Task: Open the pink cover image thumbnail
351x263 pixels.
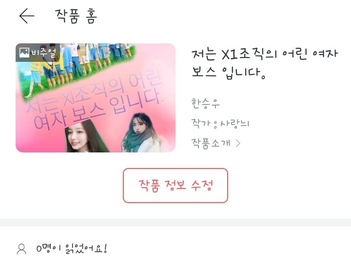Action: click(x=96, y=98)
